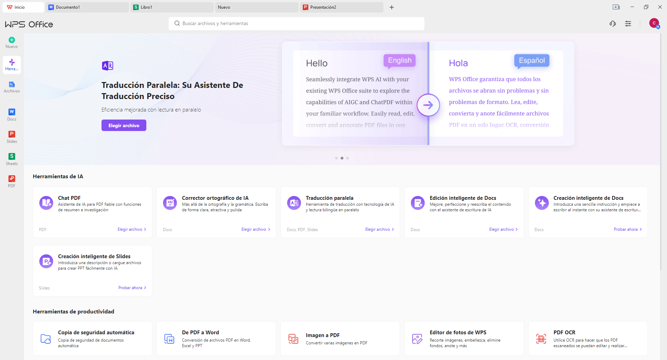Viewport: 667px width, 360px height.
Task: Open the 'De PDF a Word' tool card
Action: pyautogui.click(x=216, y=338)
